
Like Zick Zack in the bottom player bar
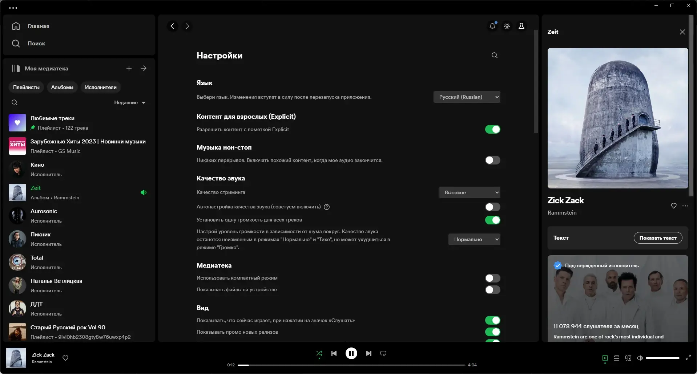point(65,358)
